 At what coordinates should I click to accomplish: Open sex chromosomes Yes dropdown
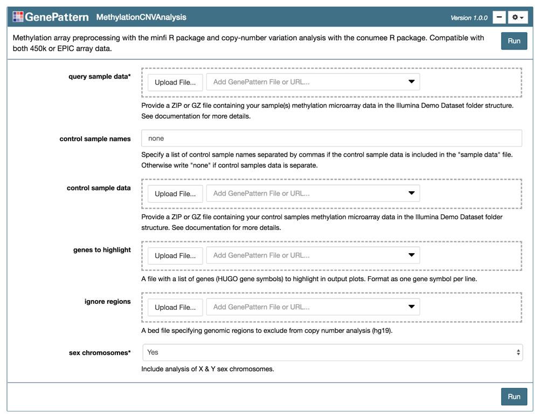pyautogui.click(x=333, y=352)
